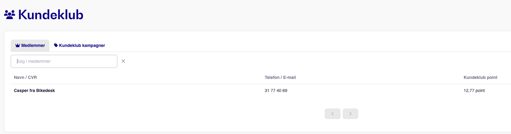Click the Kundeklub kampagner tab label text
This screenshot has height=134, width=511.
click(82, 45)
